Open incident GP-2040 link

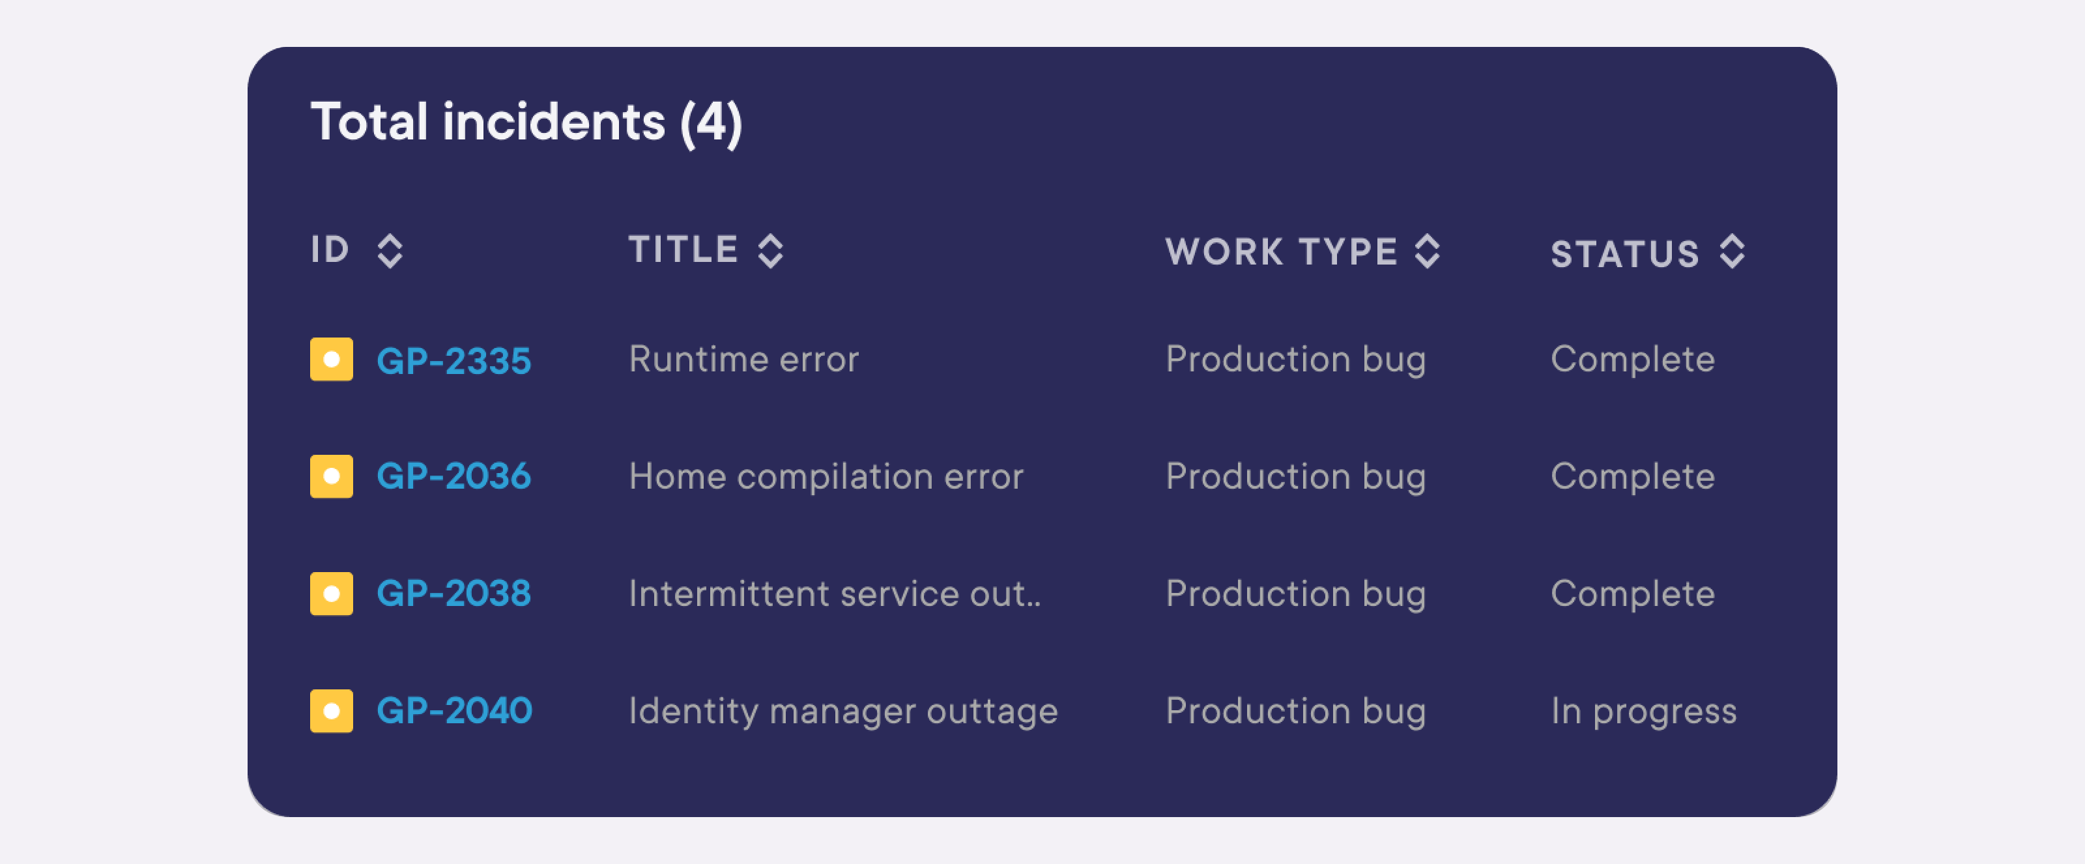454,711
